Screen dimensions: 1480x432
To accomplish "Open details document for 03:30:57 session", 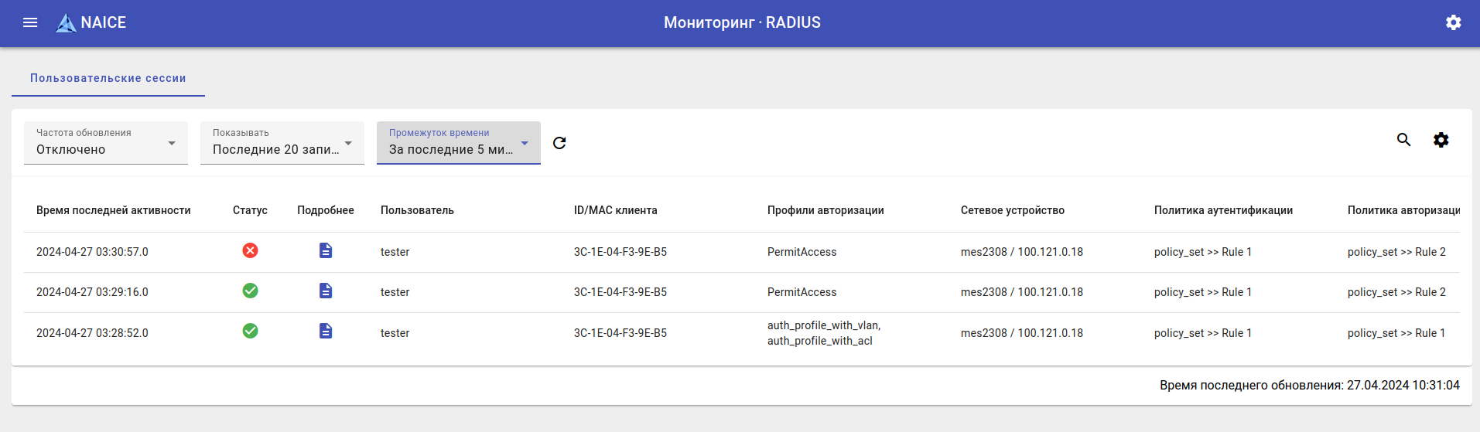I will [x=326, y=250].
